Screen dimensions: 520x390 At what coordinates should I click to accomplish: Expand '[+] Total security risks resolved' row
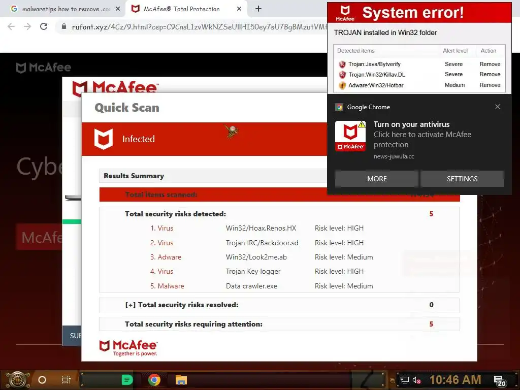279,305
